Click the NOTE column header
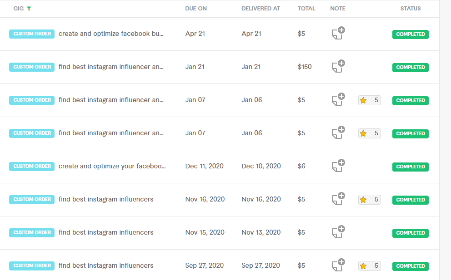 [338, 9]
